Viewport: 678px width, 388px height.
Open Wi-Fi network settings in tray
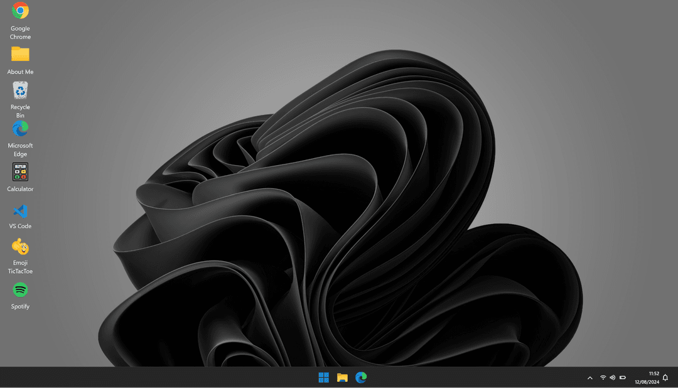[603, 378]
